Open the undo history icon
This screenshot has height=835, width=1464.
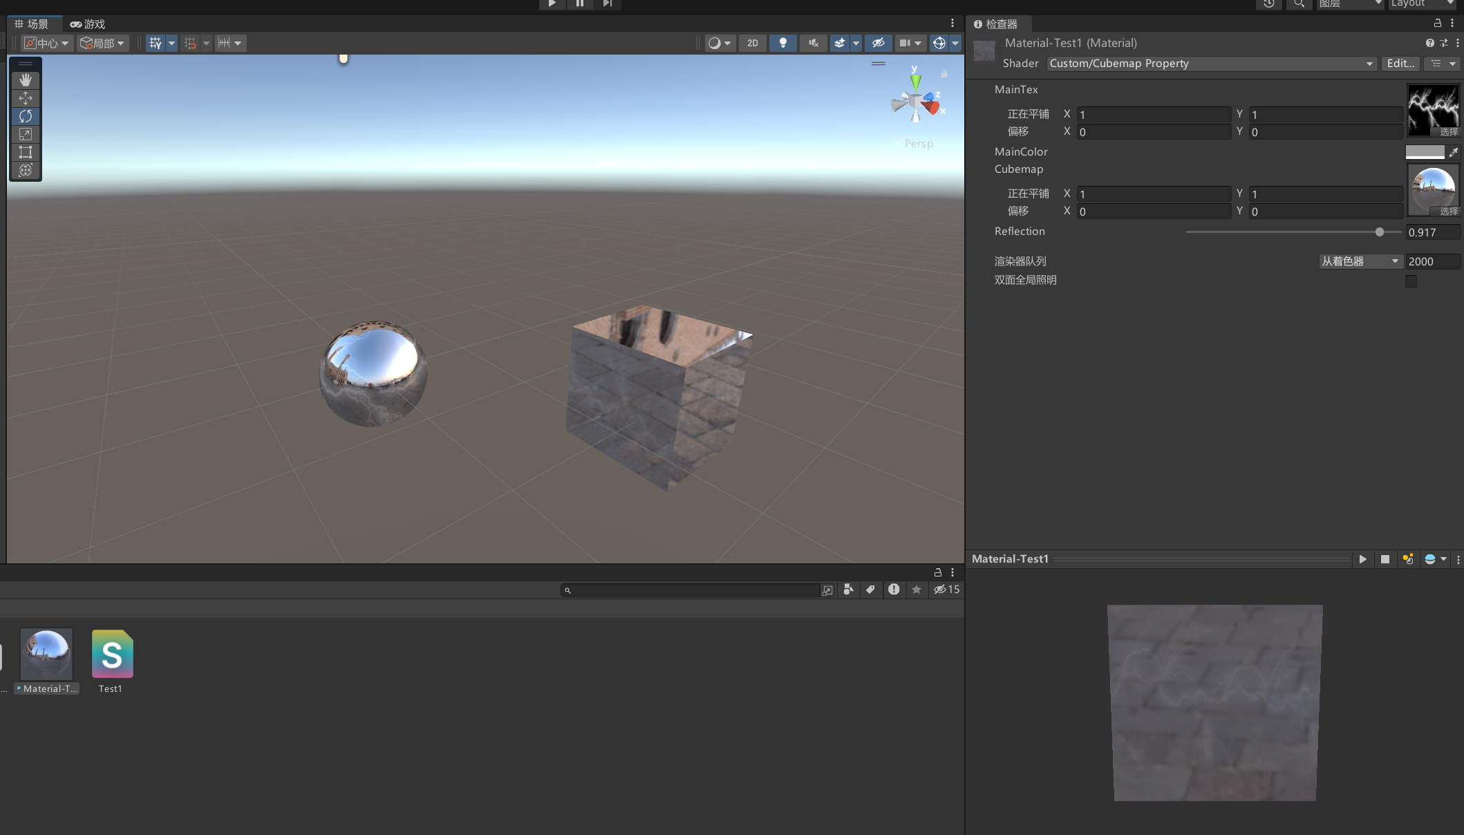point(1269,3)
